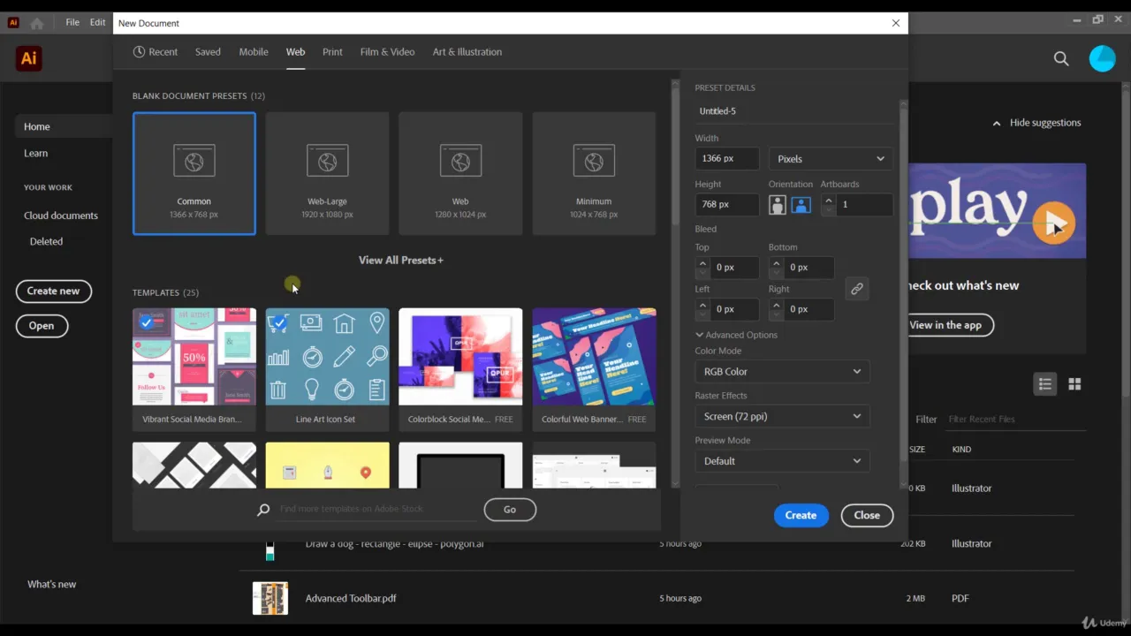This screenshot has height=636, width=1131.
Task: Switch to list view icon
Action: click(x=1045, y=383)
